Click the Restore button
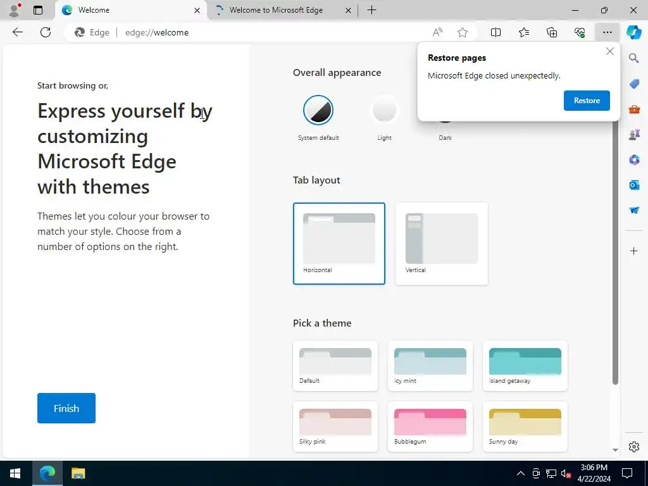 [x=587, y=101]
